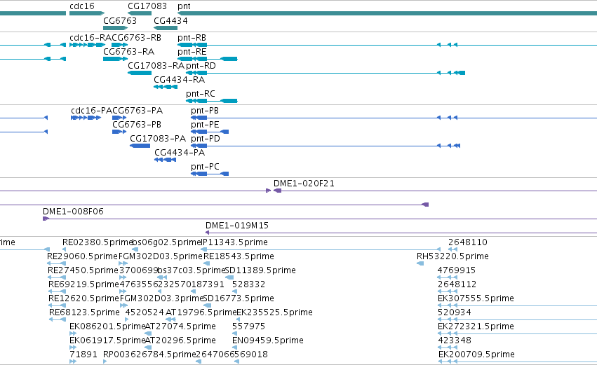Open transcript CG17083-RA

tap(156, 66)
